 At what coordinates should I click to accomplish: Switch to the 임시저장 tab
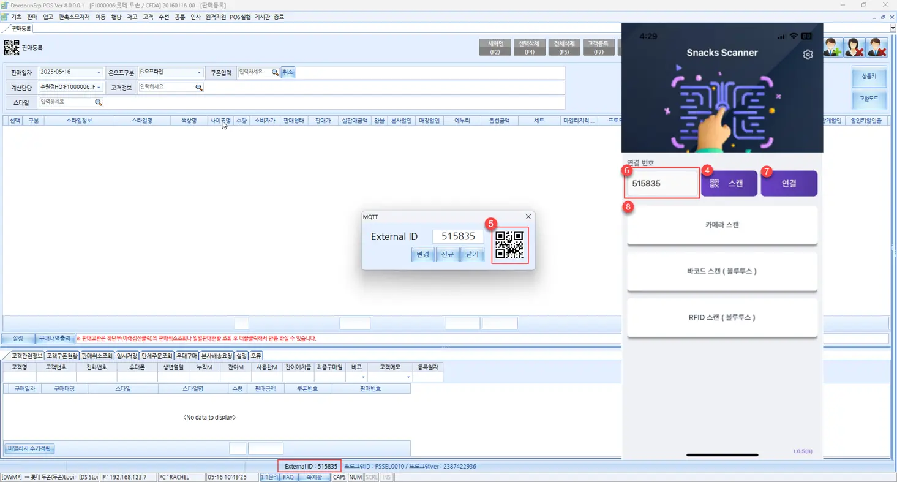click(127, 356)
